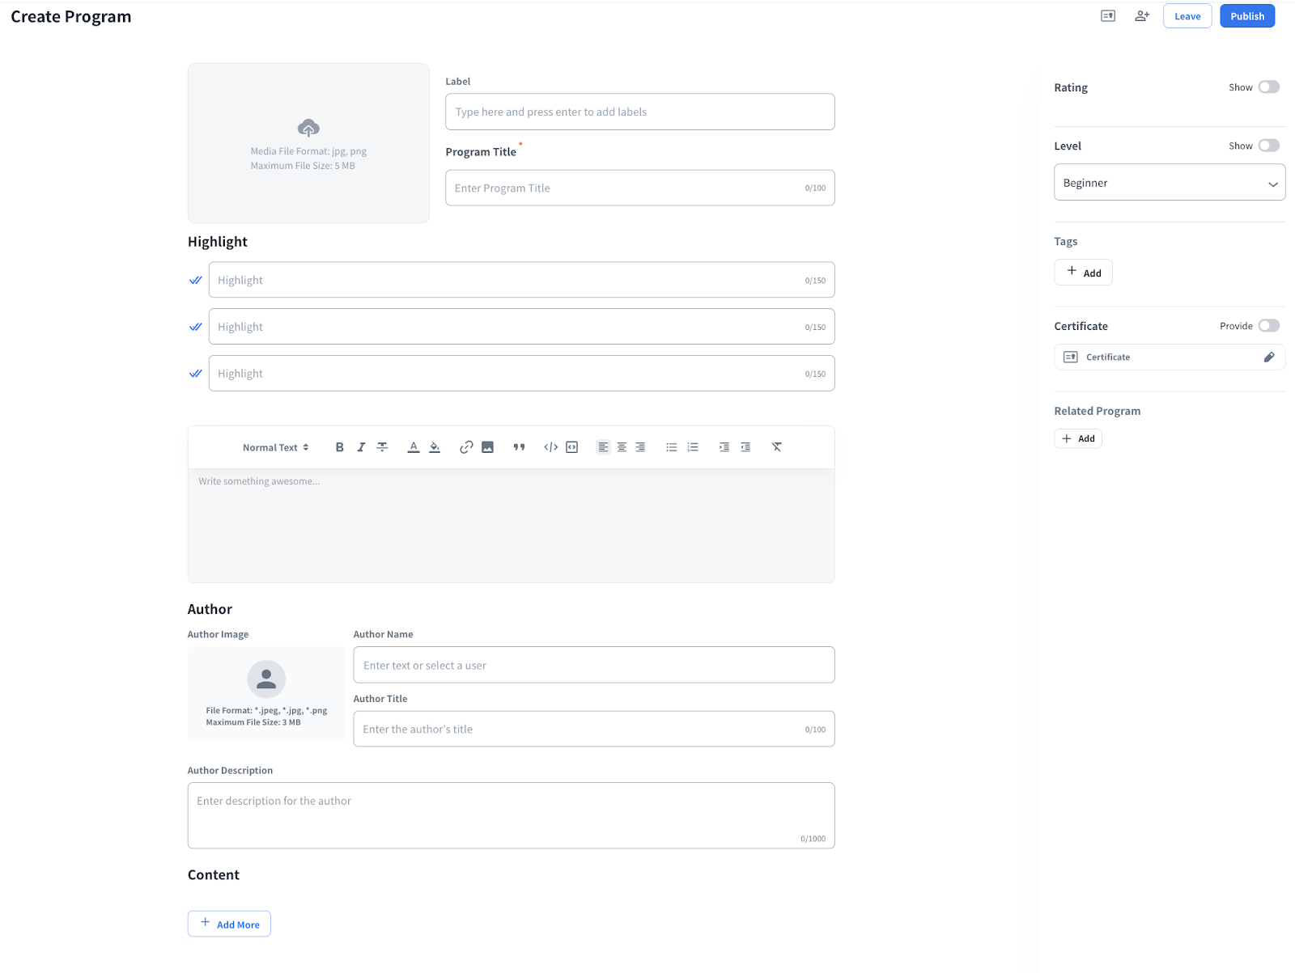
Task: Open the Normal Text style dropdown
Action: click(275, 447)
